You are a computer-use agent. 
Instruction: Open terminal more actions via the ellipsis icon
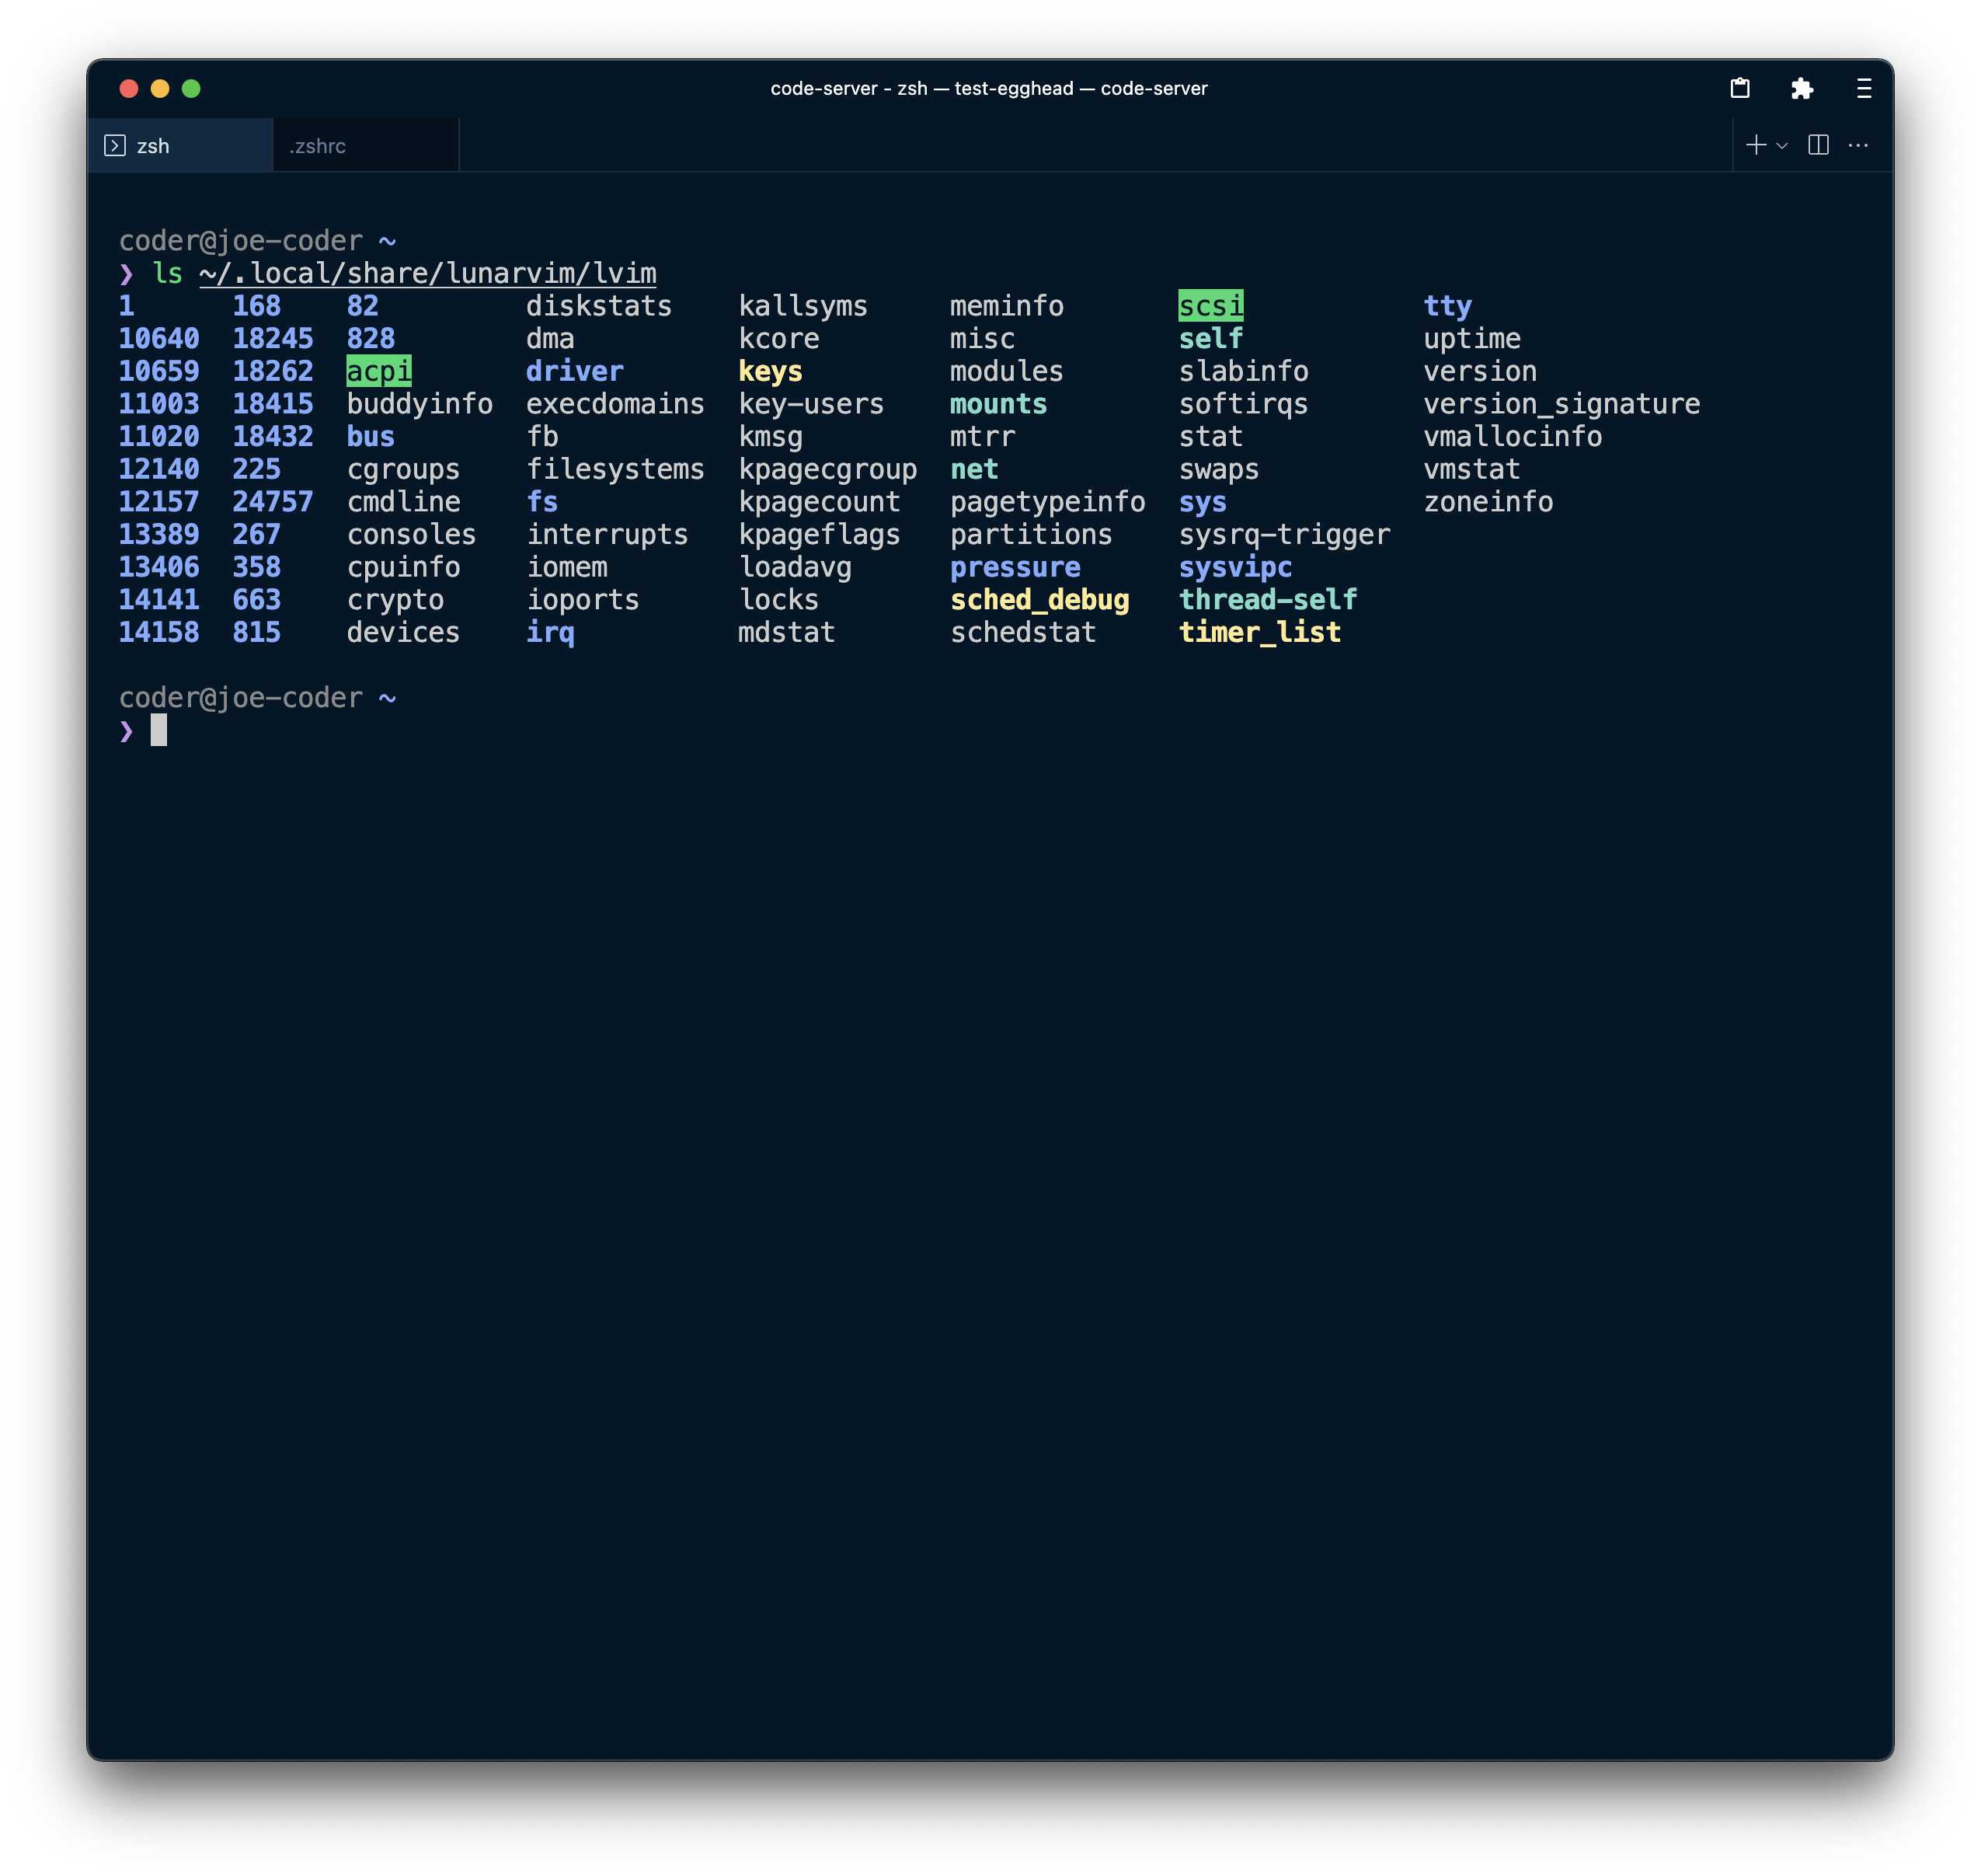[x=1859, y=145]
